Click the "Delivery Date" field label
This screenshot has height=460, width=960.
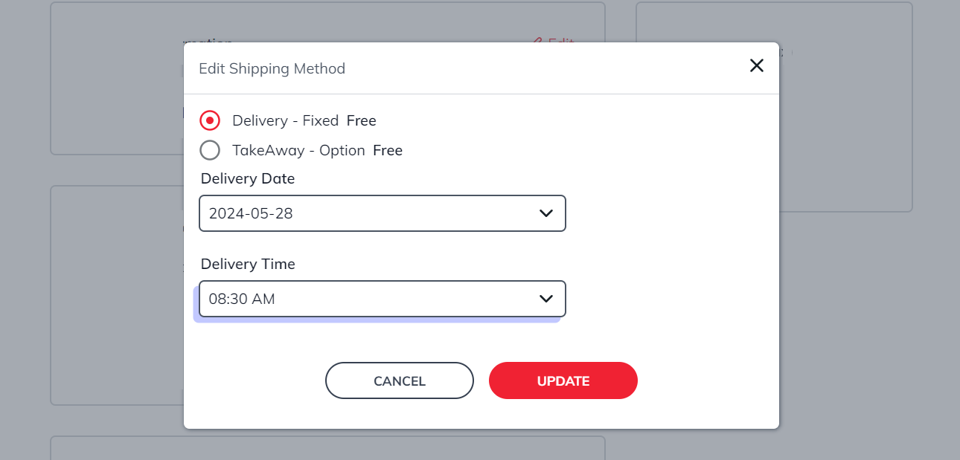click(x=248, y=178)
